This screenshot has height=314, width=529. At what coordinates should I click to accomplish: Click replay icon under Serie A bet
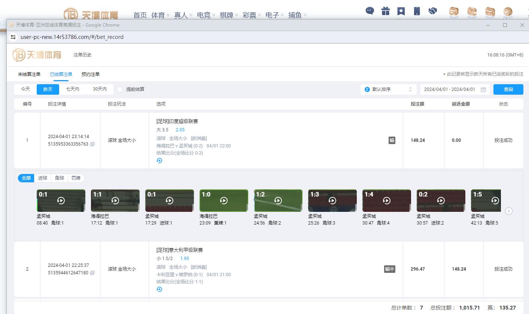tap(159, 289)
